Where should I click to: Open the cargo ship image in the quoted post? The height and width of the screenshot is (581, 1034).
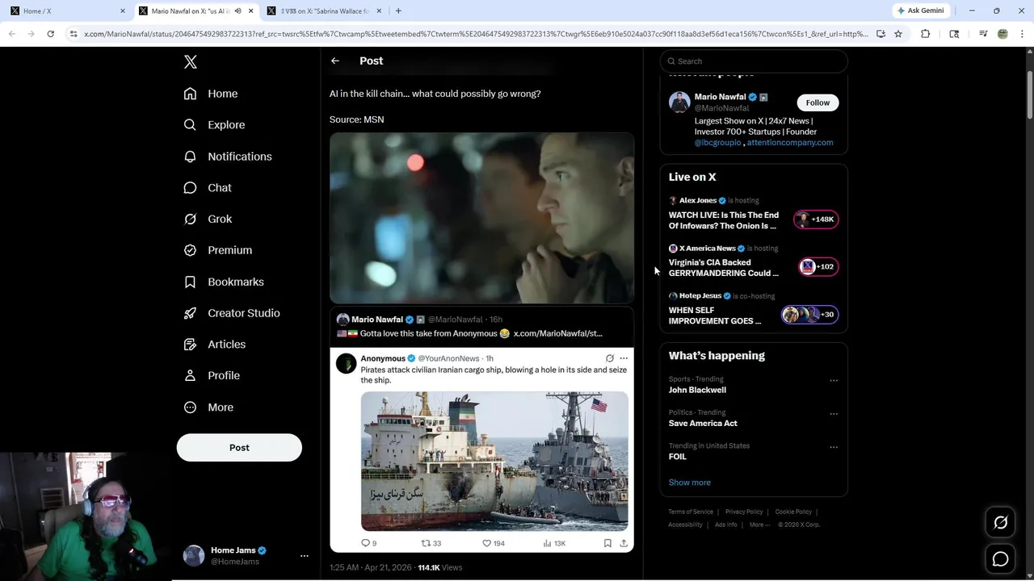point(494,461)
